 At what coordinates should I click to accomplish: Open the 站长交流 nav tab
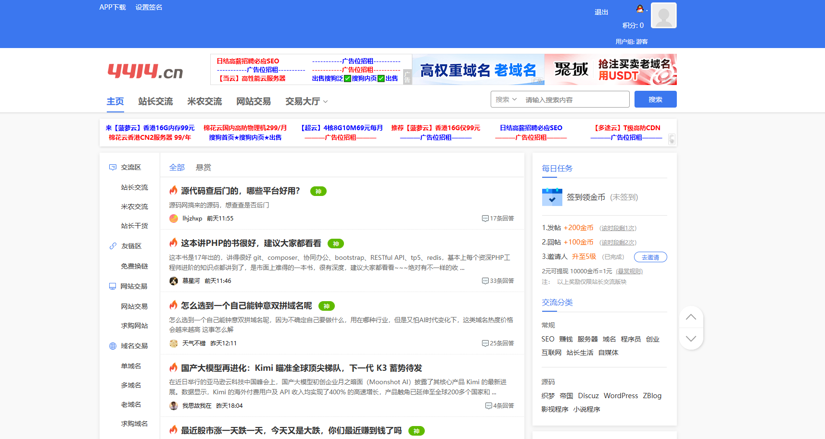(x=155, y=101)
